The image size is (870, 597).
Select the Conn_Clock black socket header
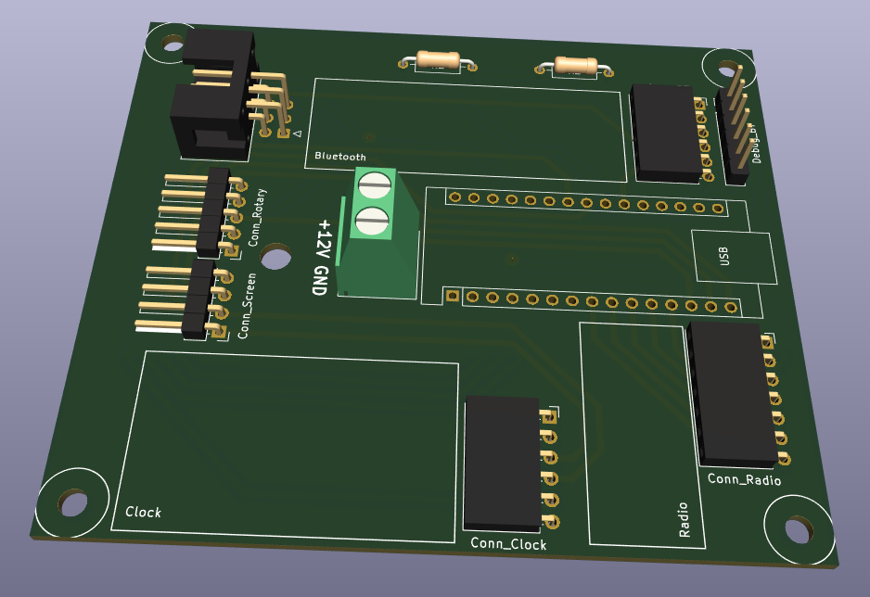tap(502, 462)
